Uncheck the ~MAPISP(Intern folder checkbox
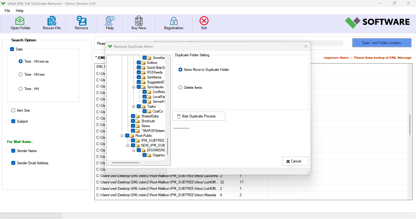The width and height of the screenshot is (416, 219). point(133,131)
